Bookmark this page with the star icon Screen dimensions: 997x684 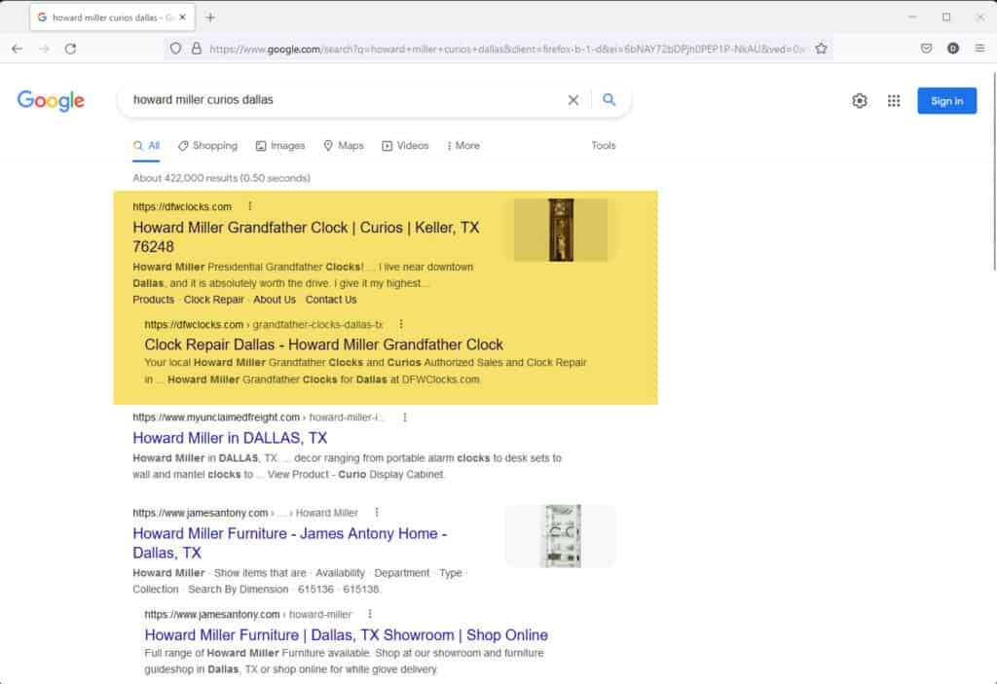point(821,49)
